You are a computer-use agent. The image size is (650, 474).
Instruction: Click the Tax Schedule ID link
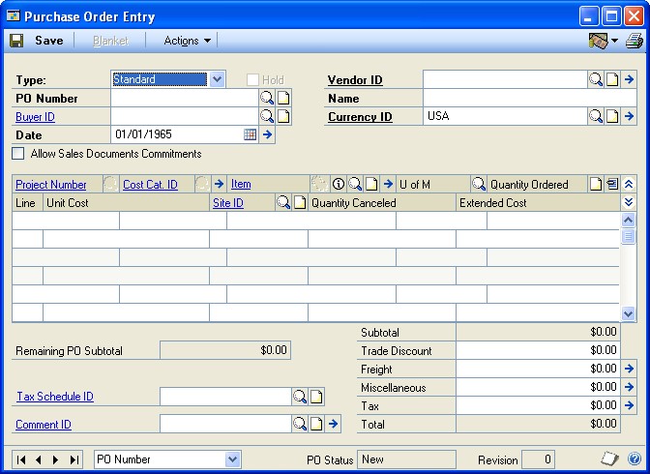coord(55,397)
